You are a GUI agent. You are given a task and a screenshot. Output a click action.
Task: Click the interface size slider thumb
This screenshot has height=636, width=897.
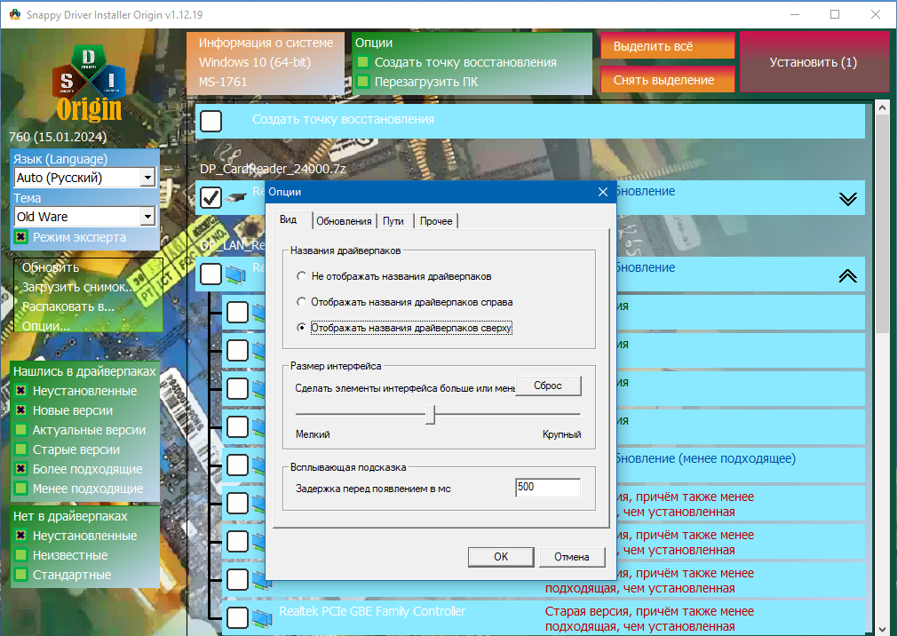coord(430,415)
